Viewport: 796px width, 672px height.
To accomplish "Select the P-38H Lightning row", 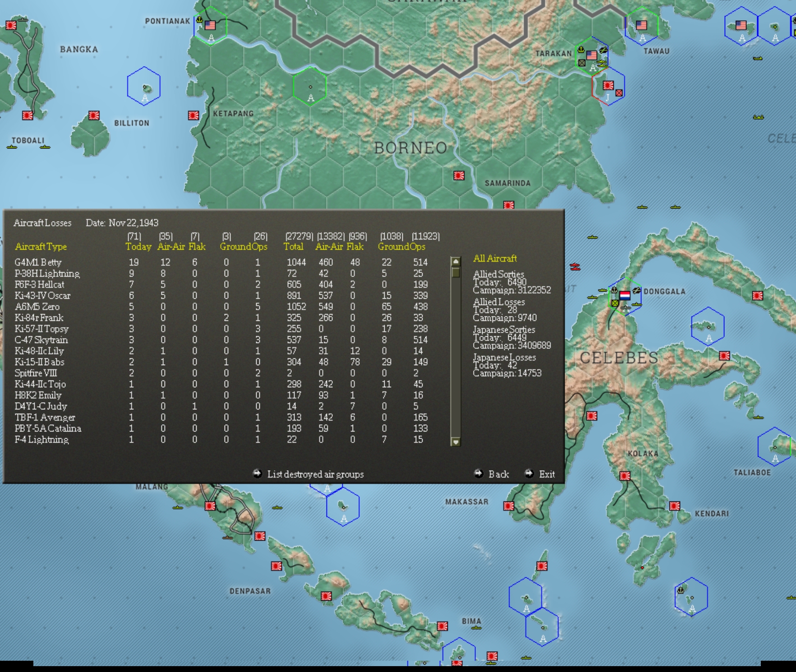I will pos(221,273).
